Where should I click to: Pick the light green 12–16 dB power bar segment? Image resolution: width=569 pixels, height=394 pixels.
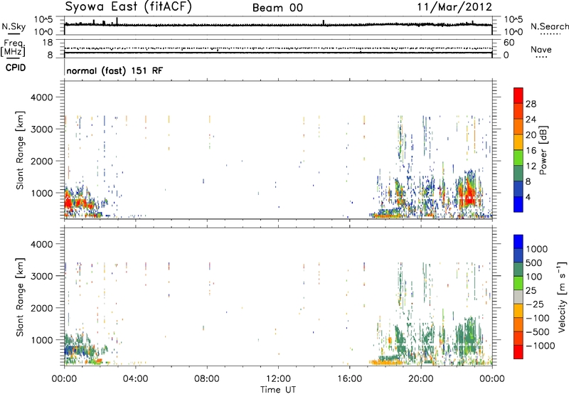(519, 158)
